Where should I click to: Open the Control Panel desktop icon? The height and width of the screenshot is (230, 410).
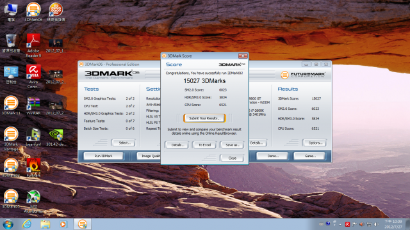pos(11,75)
